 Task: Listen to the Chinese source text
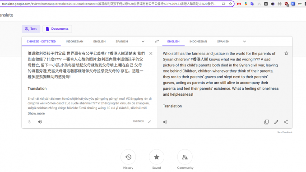[x=40, y=122]
